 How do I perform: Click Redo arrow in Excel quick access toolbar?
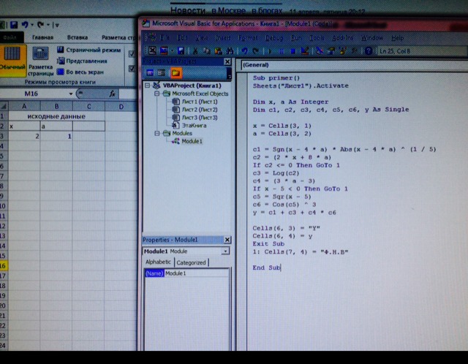[x=40, y=25]
